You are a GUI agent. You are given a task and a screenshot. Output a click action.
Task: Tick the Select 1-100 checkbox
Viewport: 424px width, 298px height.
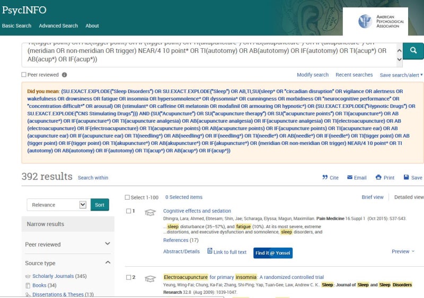(127, 197)
